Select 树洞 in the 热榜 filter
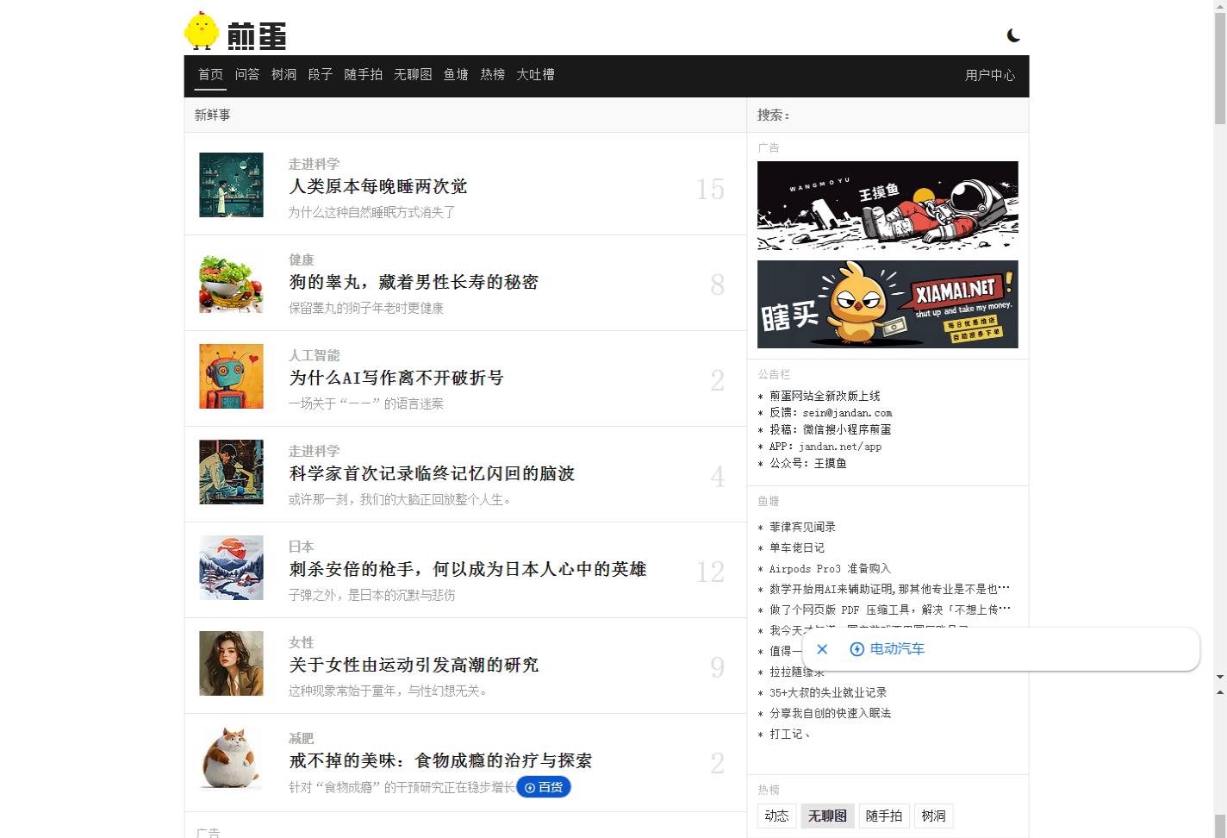This screenshot has width=1227, height=838. coord(933,815)
